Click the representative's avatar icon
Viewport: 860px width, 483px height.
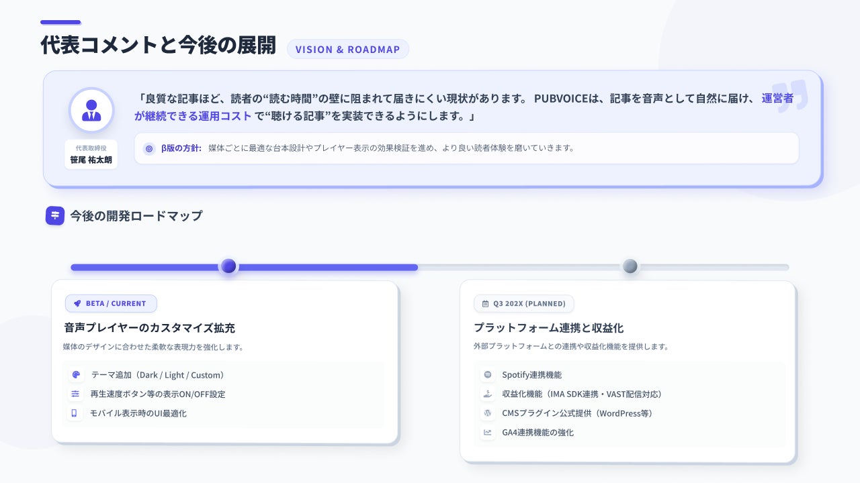(x=91, y=111)
